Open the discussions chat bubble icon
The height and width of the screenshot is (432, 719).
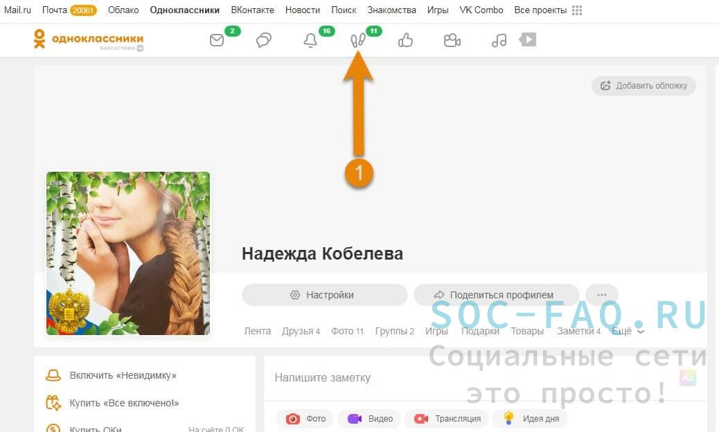coord(264,41)
